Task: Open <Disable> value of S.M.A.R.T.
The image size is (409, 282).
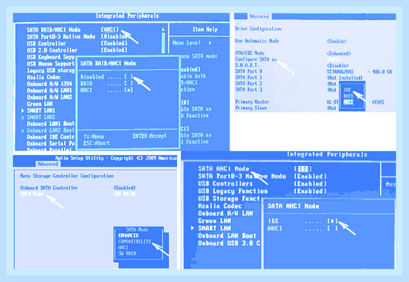Action: click(x=337, y=66)
